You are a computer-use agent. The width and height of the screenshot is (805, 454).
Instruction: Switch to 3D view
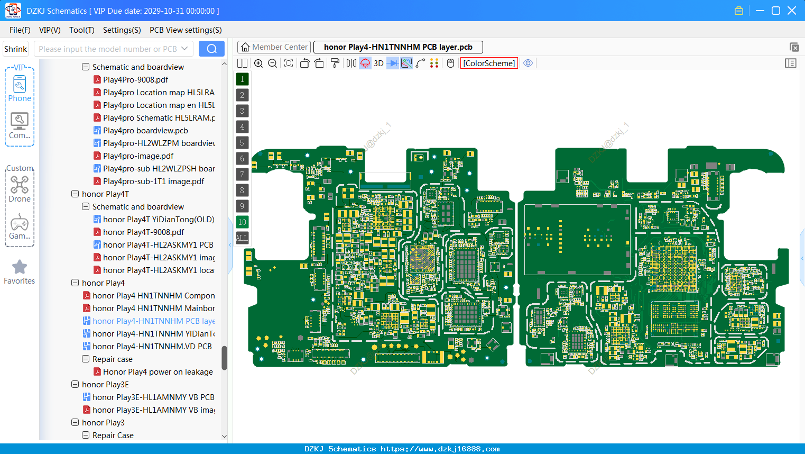pyautogui.click(x=378, y=63)
